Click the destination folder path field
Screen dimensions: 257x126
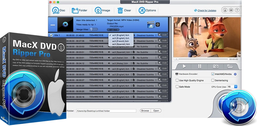coord(106,111)
